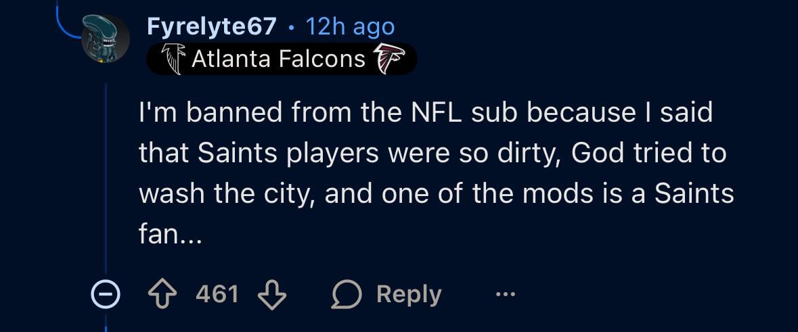Open Fyrelyte67's alien avatar
Viewport: 798px width, 332px height.
click(x=106, y=39)
